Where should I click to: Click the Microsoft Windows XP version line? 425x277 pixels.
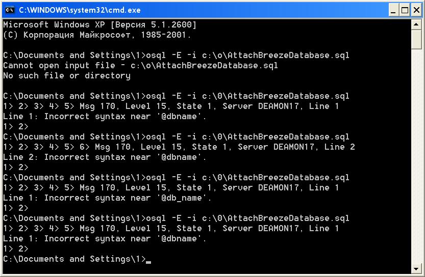point(99,25)
